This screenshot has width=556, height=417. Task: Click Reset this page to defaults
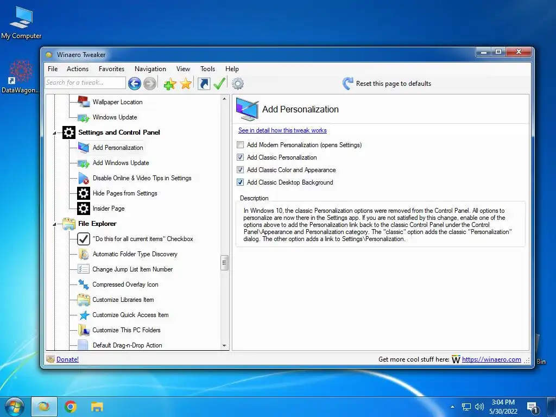(394, 84)
